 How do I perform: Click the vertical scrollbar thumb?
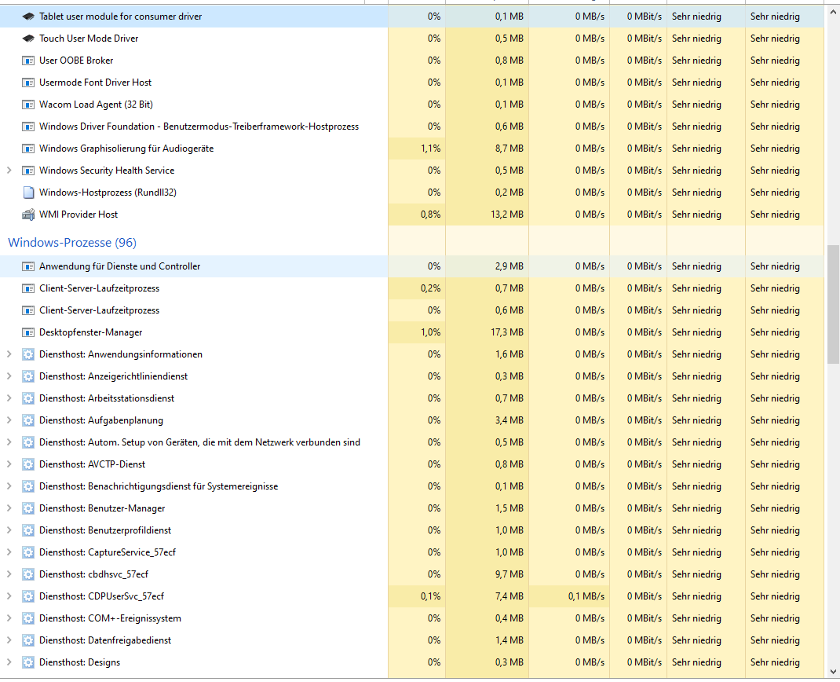pos(833,305)
